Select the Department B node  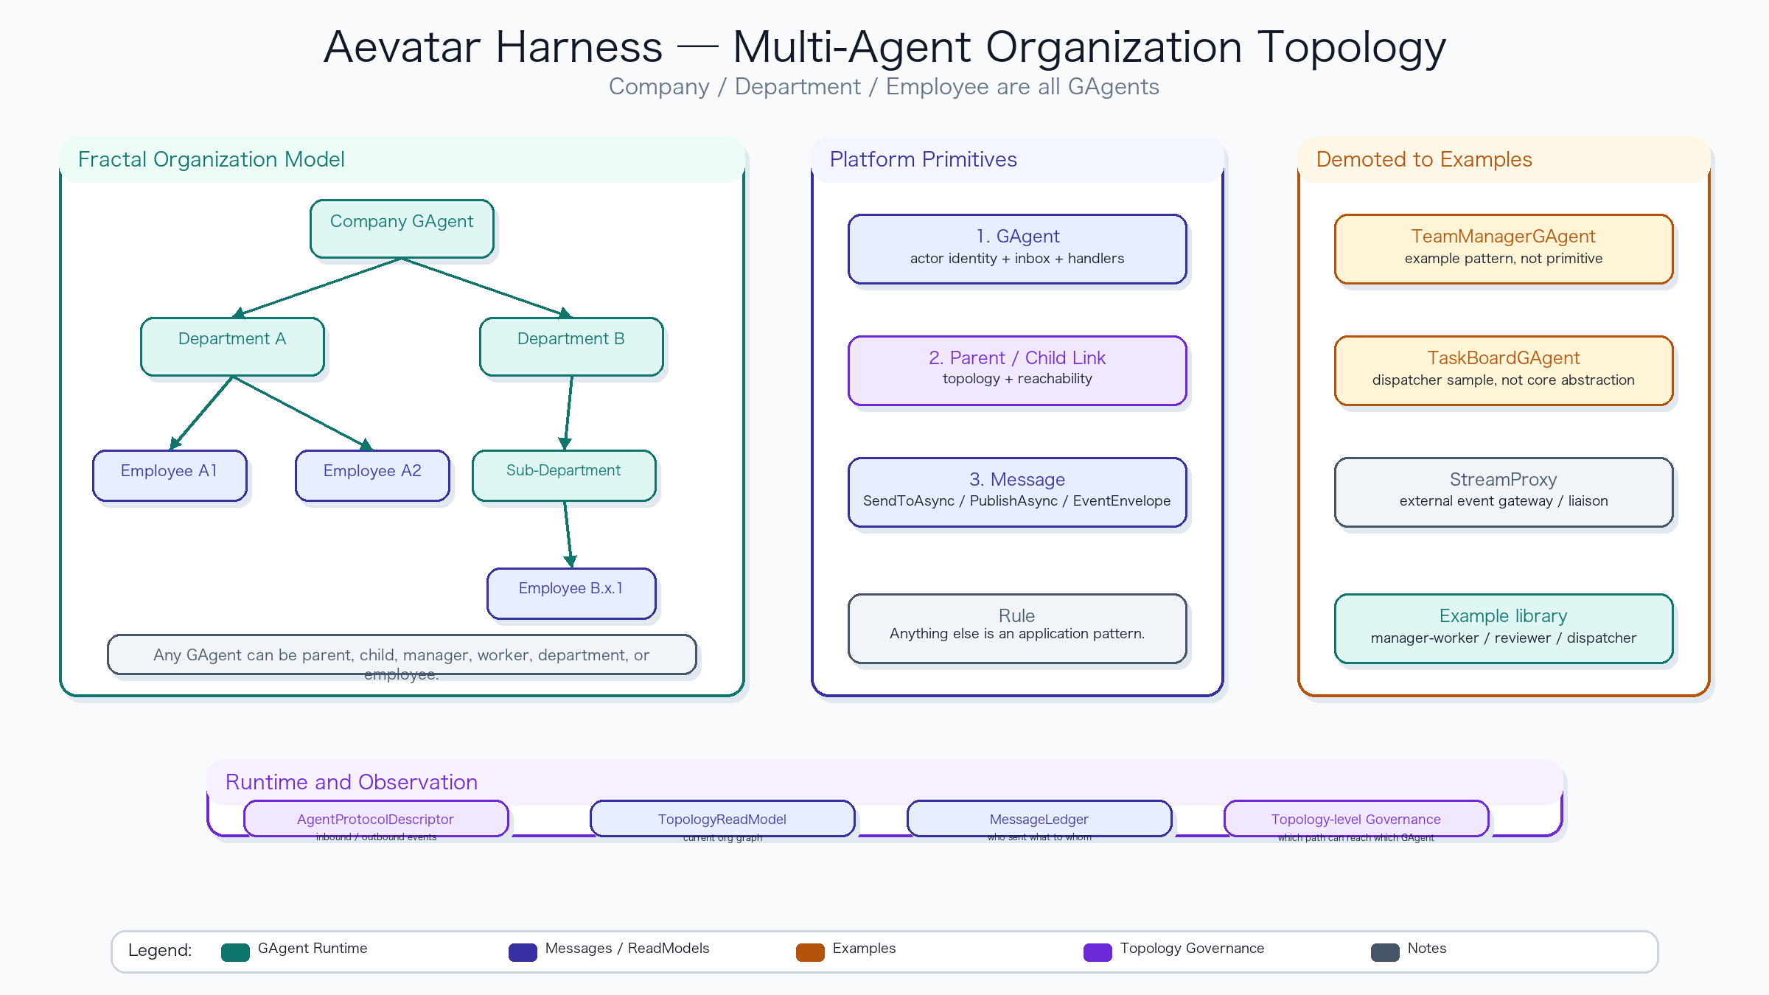click(571, 346)
